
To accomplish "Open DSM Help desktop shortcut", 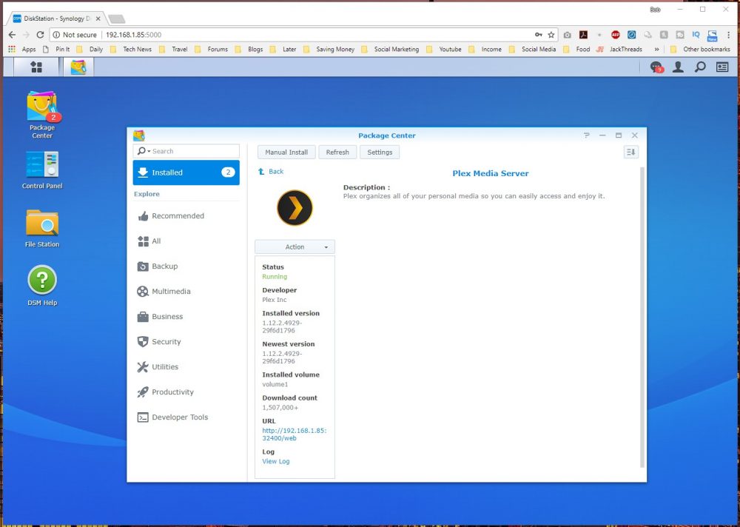I will 42,286.
